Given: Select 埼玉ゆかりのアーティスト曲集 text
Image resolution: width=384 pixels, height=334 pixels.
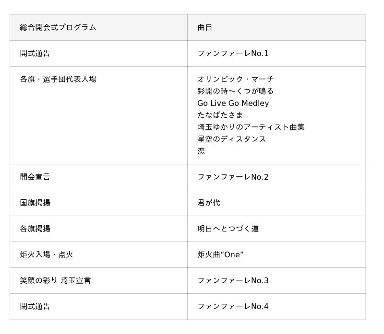Looking at the screenshot, I should (x=251, y=127).
